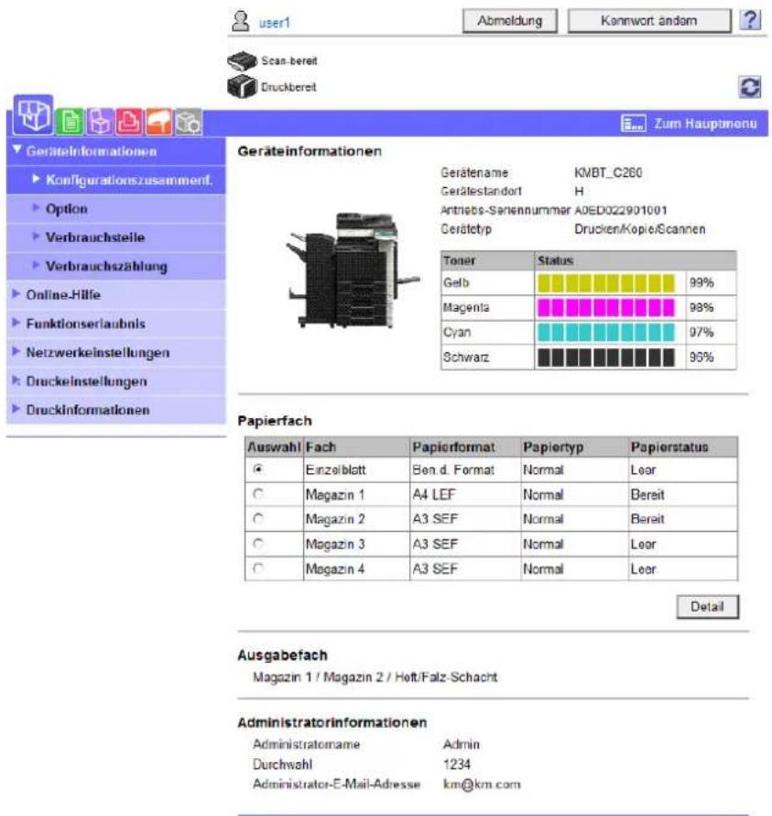
Task: Open the help question mark icon
Action: 750,20
